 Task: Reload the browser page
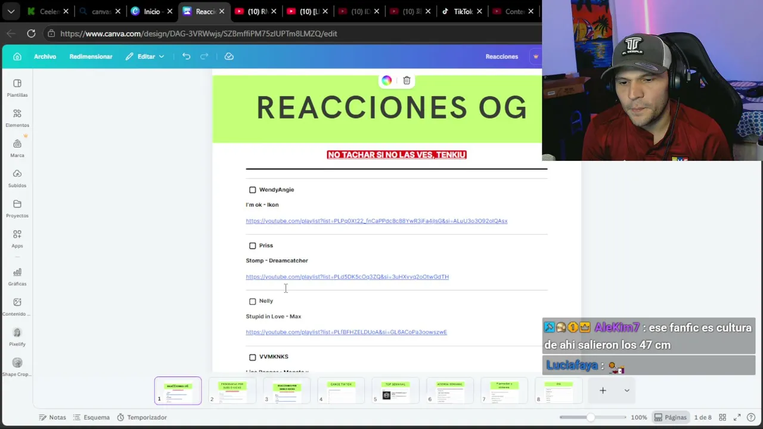(x=31, y=33)
